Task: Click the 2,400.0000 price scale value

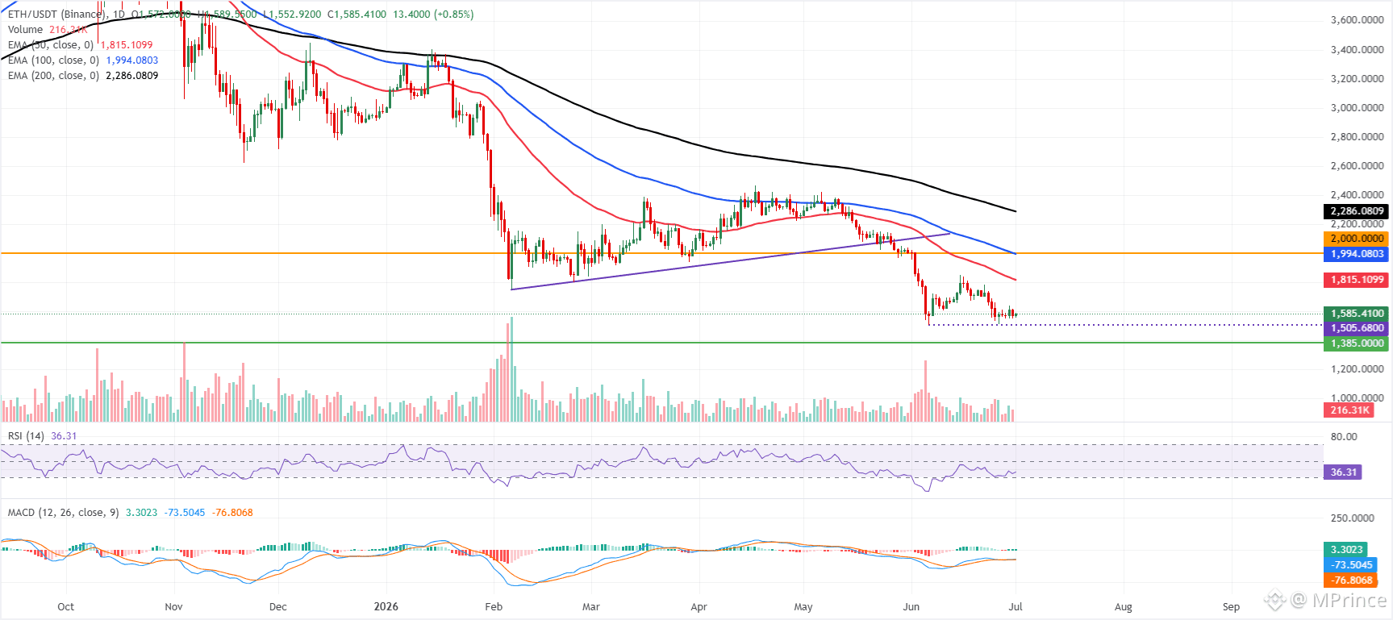Action: 1358,195
